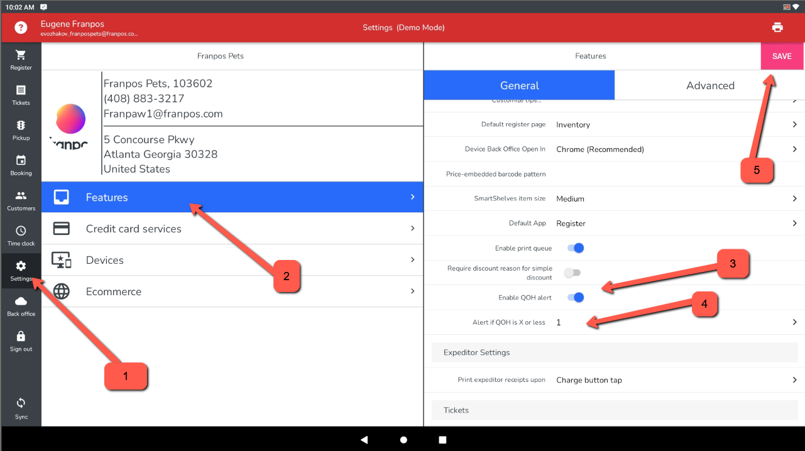Click the Devices monitor icon
Viewport: 805px width, 451px height.
click(x=62, y=260)
